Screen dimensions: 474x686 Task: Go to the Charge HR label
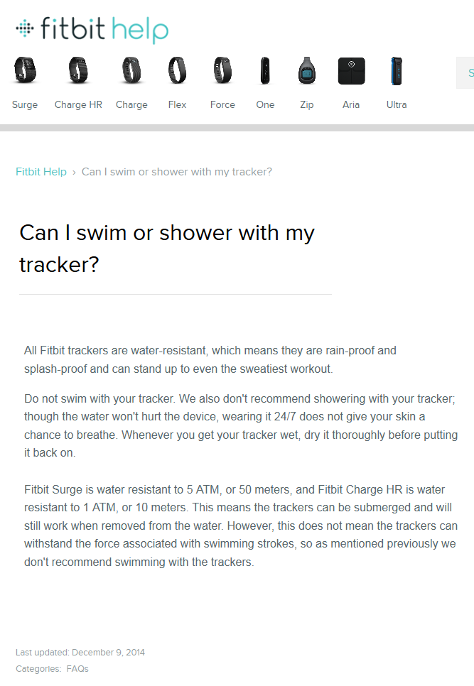tap(78, 104)
